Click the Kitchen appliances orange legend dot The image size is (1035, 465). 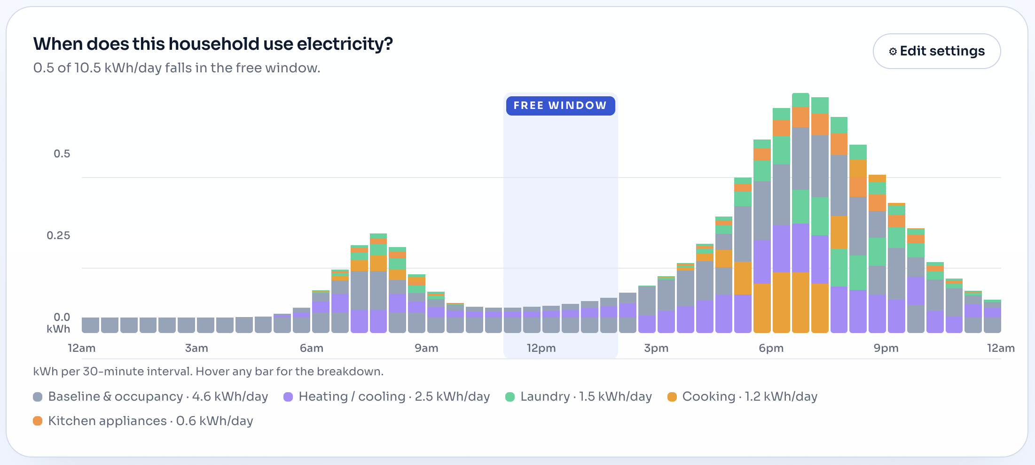pyautogui.click(x=38, y=421)
